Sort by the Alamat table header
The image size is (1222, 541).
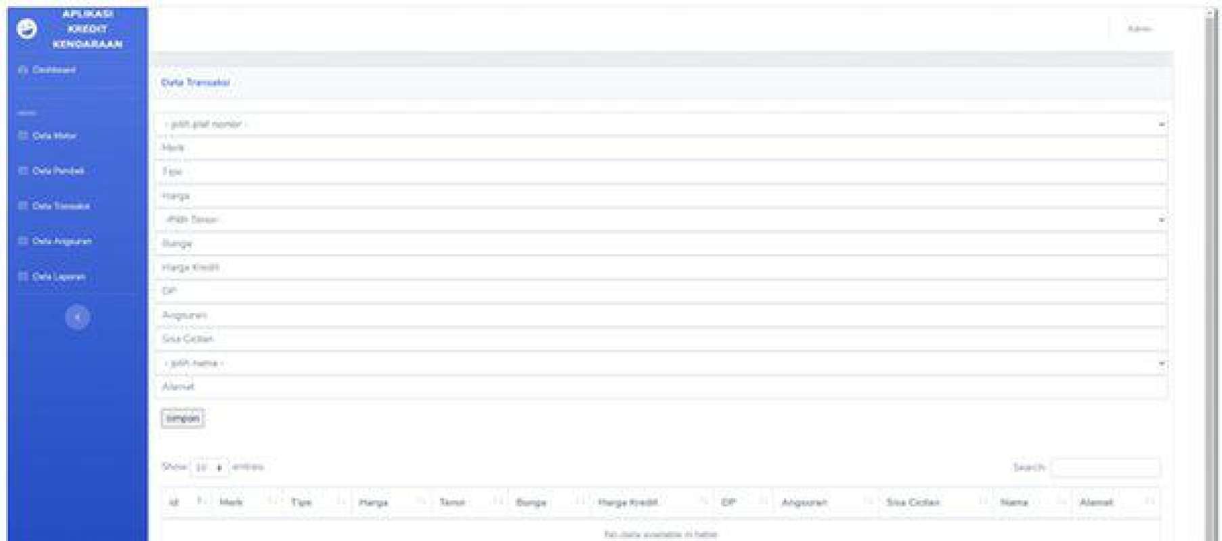[x=1116, y=502]
